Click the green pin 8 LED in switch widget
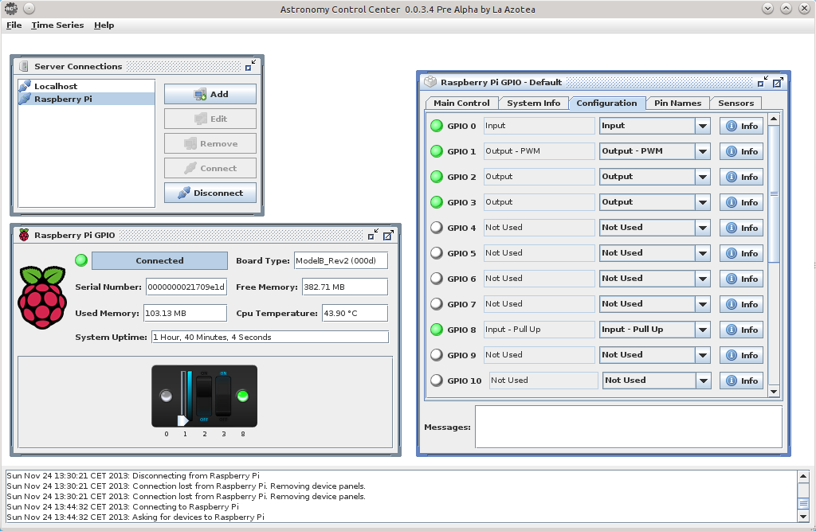 click(242, 396)
